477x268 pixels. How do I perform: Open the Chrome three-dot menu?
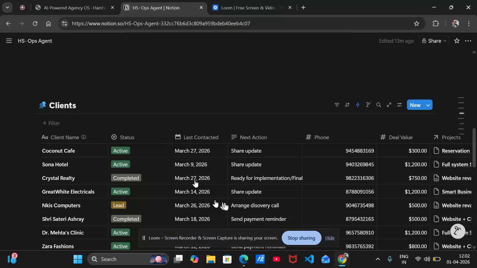pos(468,23)
